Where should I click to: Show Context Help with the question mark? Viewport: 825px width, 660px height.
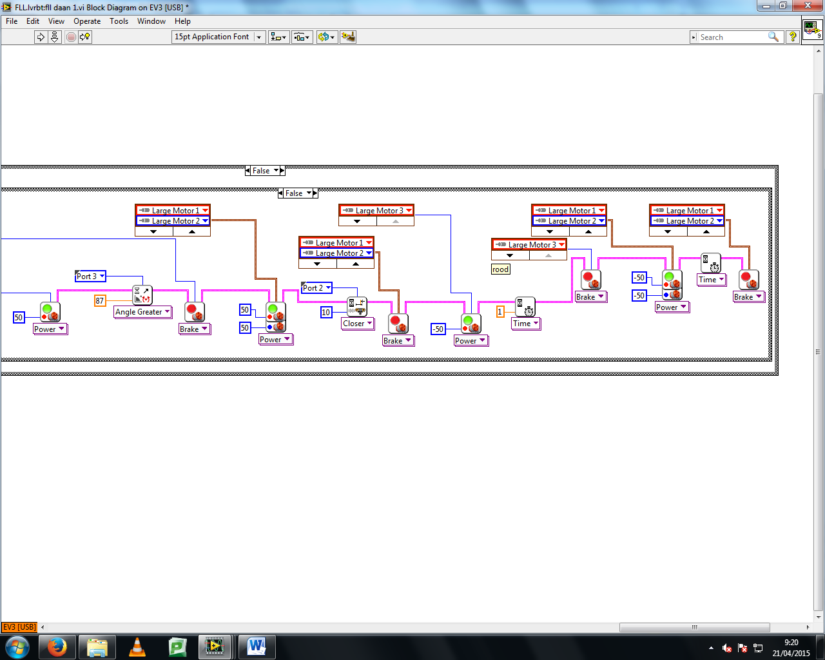click(x=793, y=37)
